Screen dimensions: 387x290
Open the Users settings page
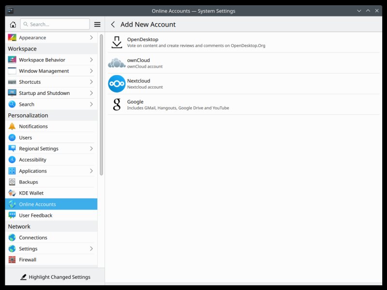tap(26, 137)
